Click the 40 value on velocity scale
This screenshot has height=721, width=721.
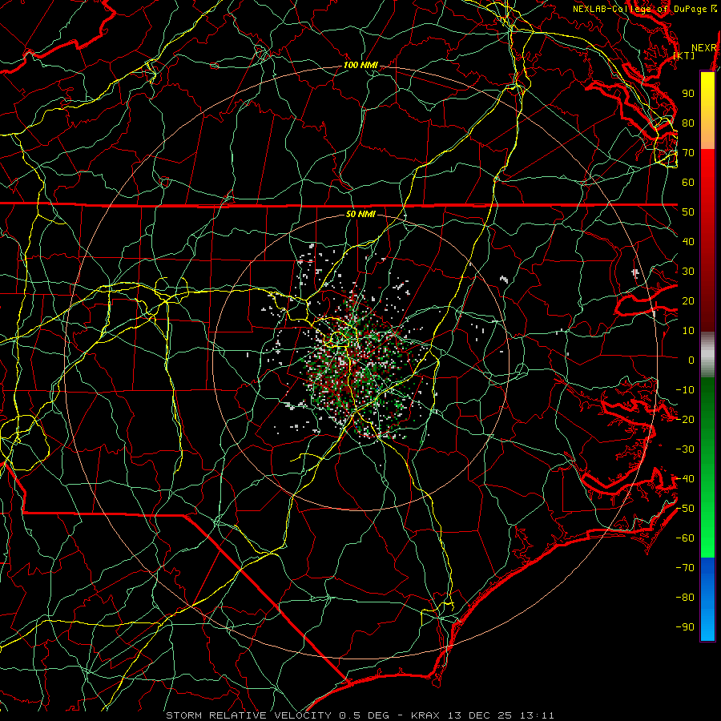click(x=688, y=242)
